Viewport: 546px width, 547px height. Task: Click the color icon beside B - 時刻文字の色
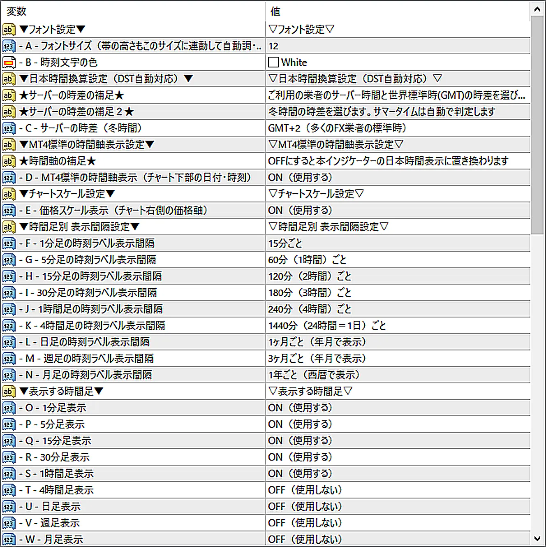[x=9, y=63]
